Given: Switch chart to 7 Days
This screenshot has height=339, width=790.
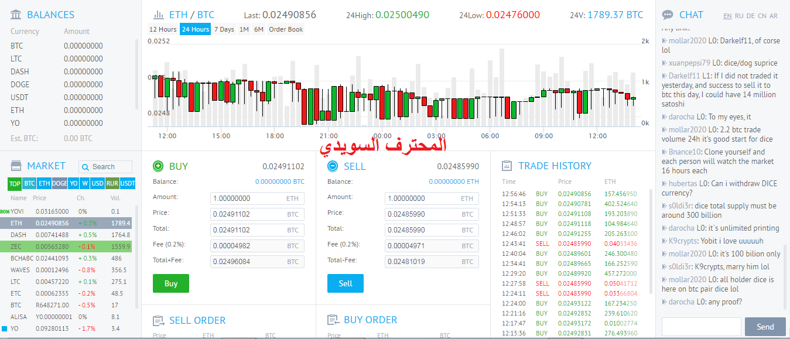Looking at the screenshot, I should (224, 29).
